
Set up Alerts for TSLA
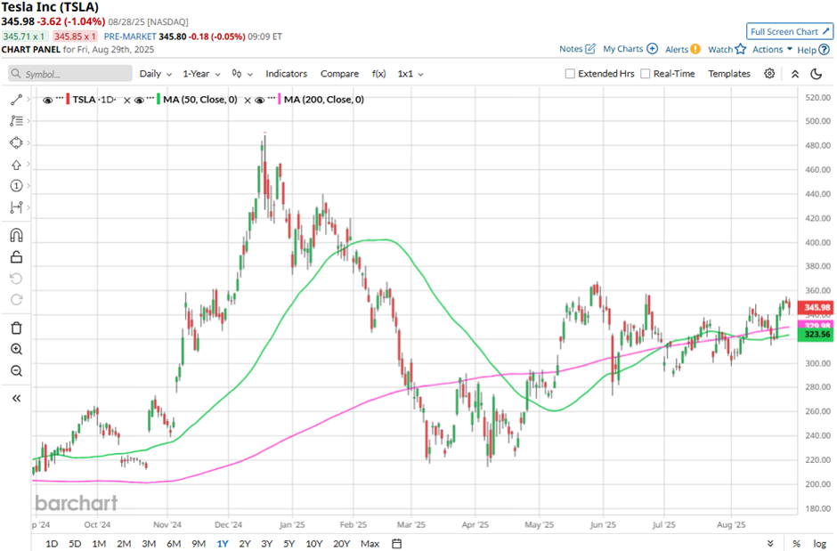682,49
